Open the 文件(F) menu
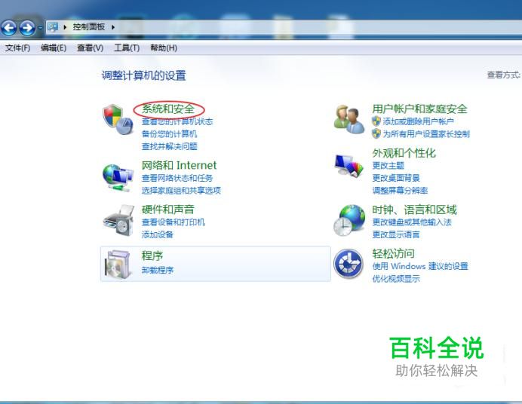Image resolution: width=522 pixels, height=404 pixels. [17, 48]
